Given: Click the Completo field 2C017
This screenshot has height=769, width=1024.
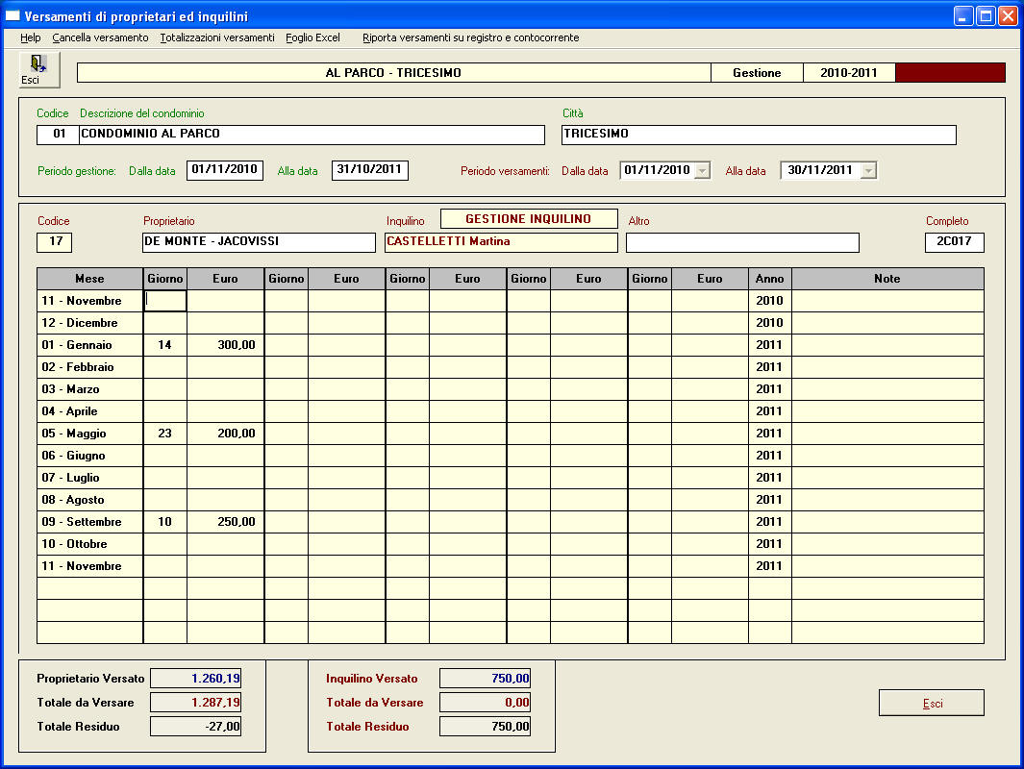Looking at the screenshot, I should (954, 242).
